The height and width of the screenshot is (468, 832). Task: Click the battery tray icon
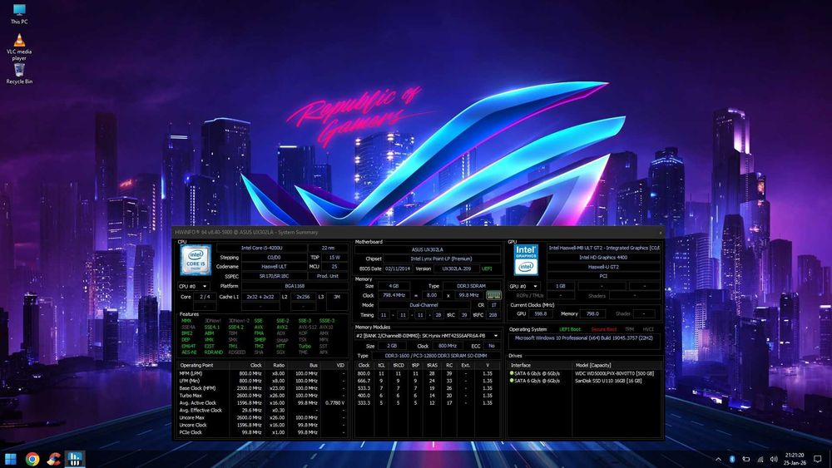tap(746, 459)
